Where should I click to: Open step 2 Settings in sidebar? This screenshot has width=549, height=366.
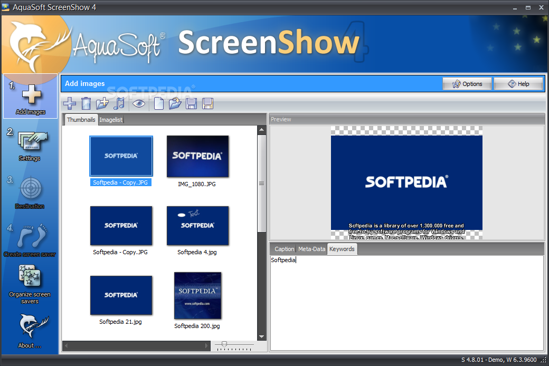coord(30,144)
